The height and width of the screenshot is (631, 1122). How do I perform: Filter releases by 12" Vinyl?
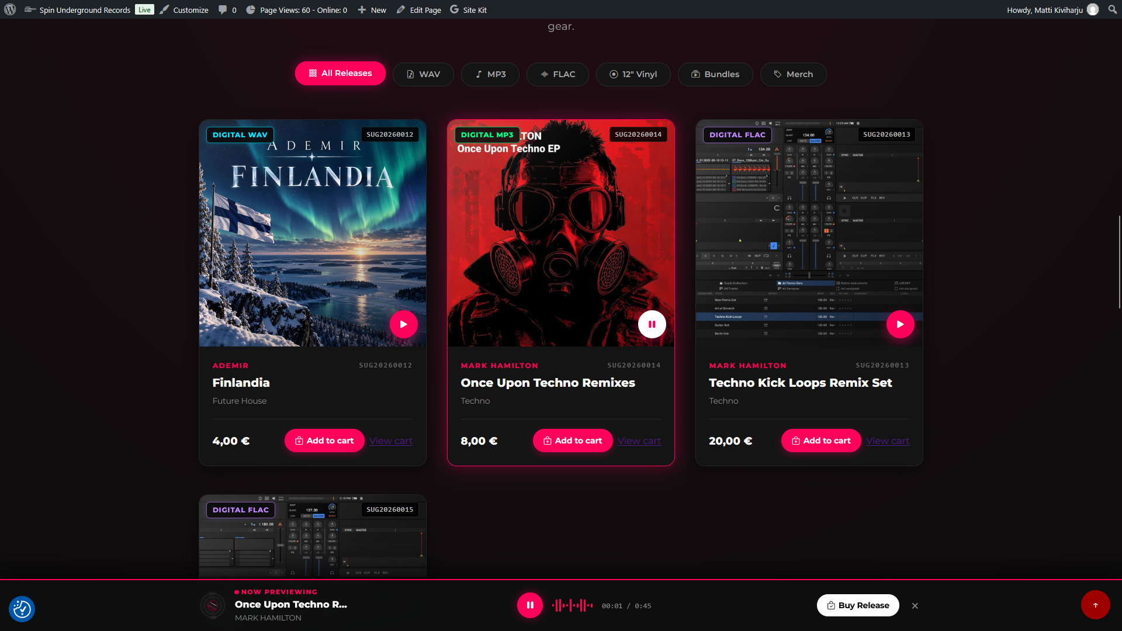coord(633,74)
